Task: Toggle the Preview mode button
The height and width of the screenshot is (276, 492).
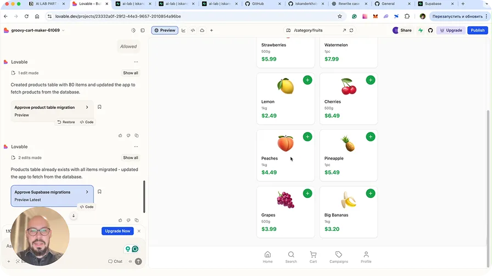Action: click(165, 30)
